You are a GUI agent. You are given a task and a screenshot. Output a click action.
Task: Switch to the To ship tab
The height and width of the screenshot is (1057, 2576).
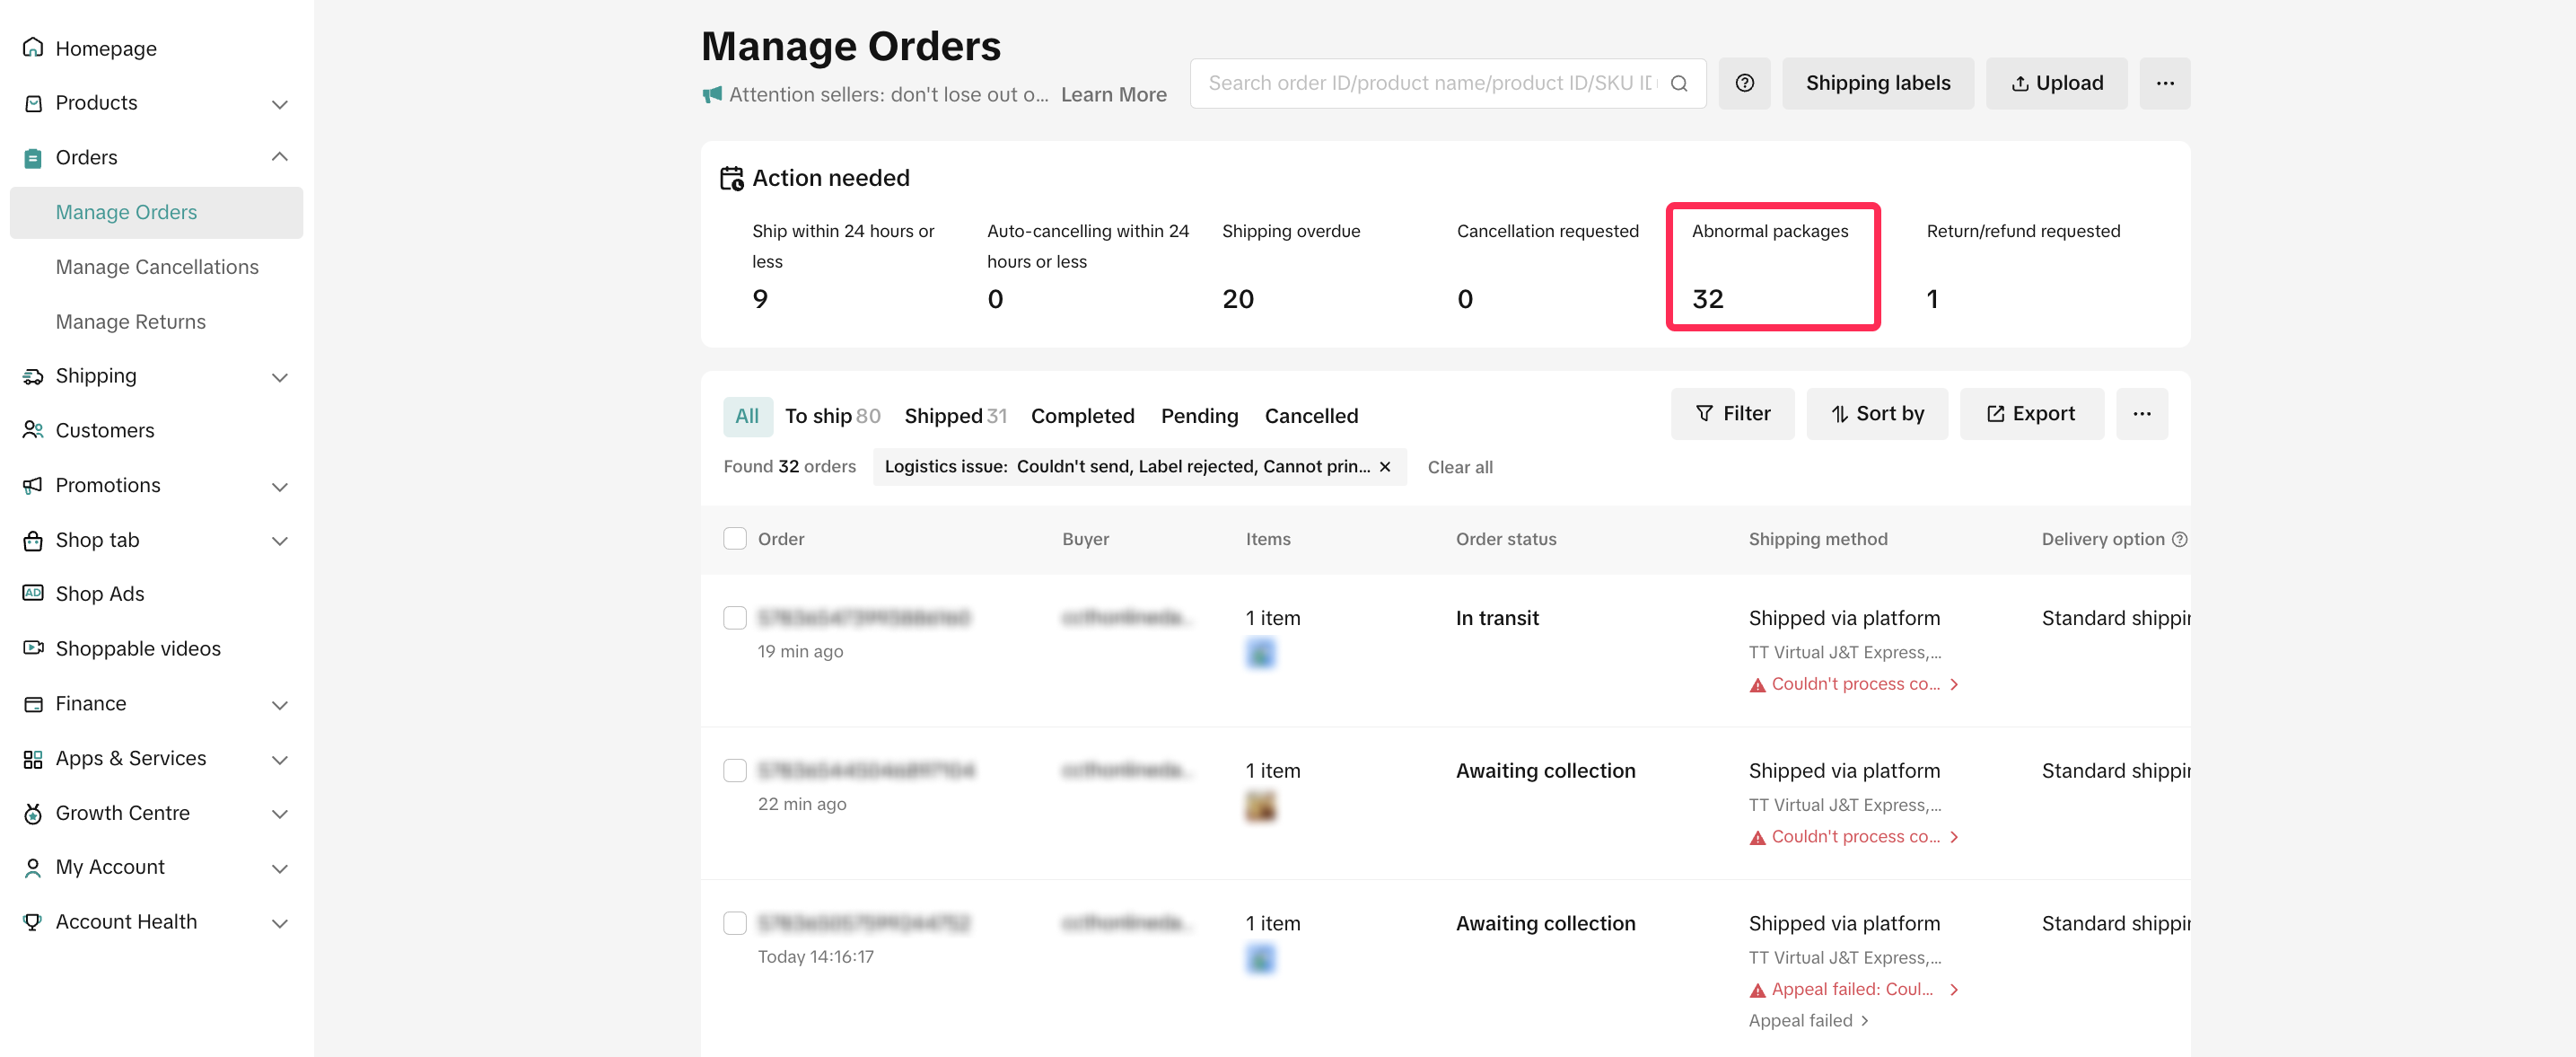point(831,416)
